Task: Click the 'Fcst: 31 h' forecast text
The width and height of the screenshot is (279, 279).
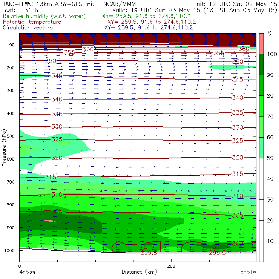Action: (20, 10)
